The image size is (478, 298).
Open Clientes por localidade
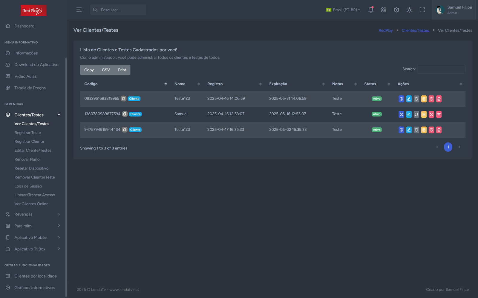pos(36,276)
